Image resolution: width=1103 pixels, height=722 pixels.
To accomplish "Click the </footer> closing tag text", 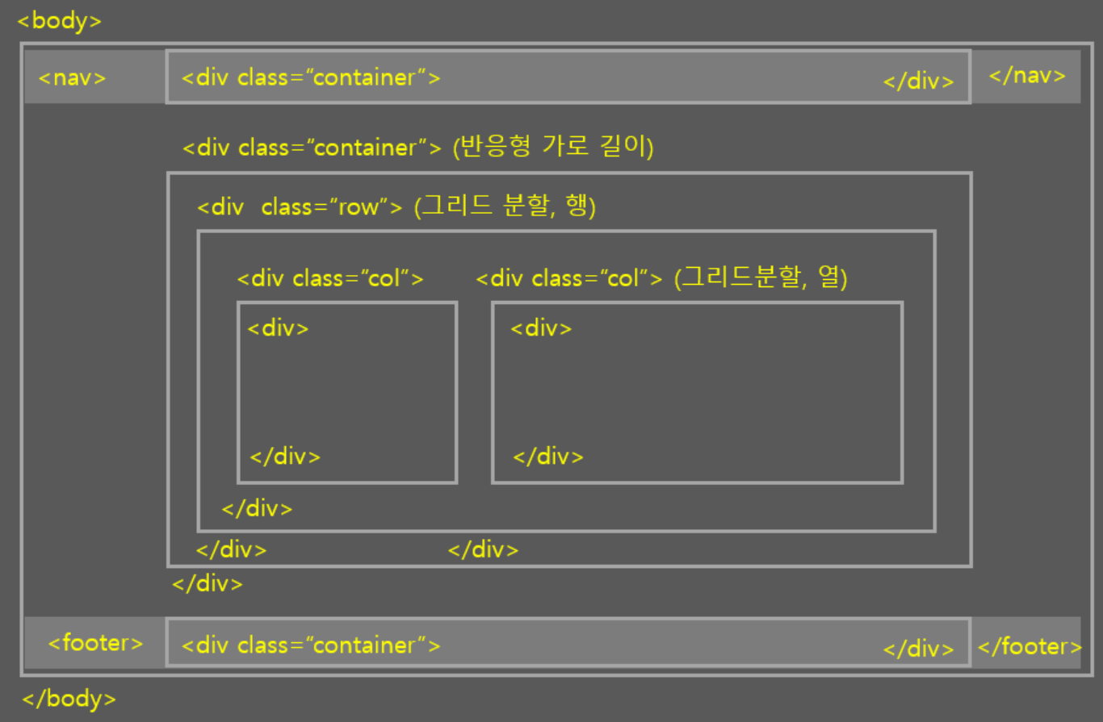I will [1030, 646].
